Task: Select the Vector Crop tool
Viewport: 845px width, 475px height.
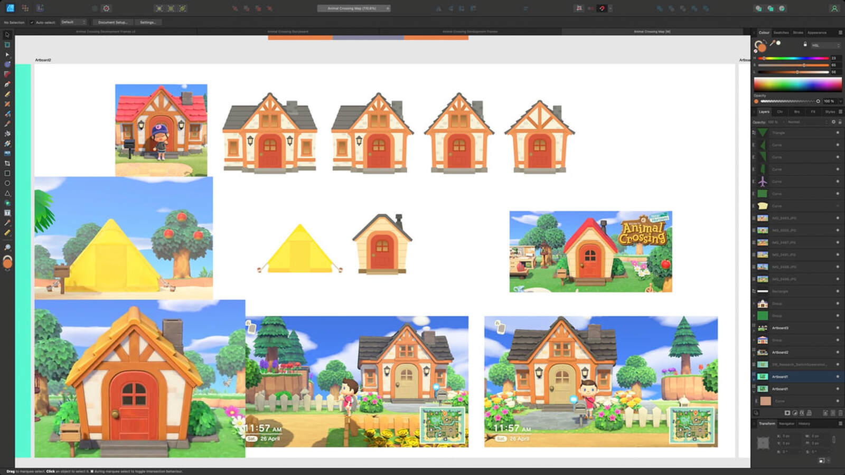Action: pos(7,163)
